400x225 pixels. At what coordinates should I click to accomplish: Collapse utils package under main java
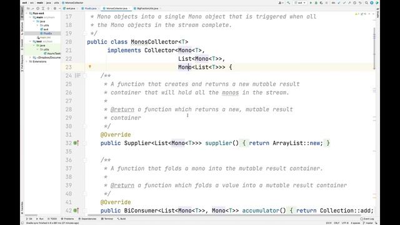(37, 25)
